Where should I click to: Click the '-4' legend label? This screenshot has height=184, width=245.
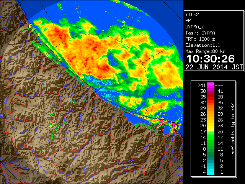203,172
